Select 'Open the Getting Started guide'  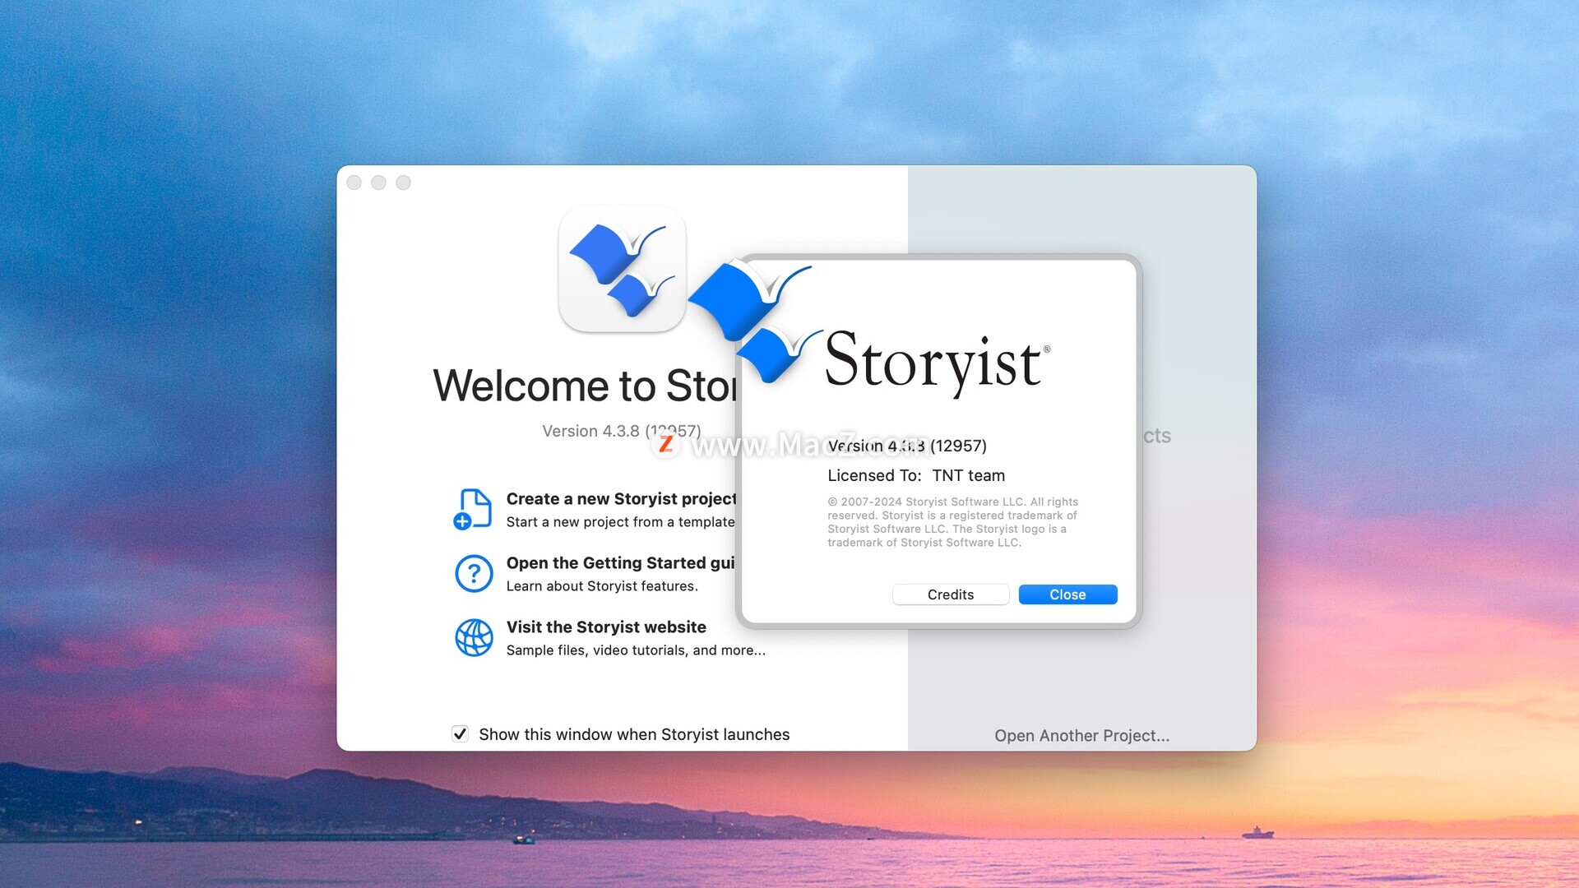(620, 563)
